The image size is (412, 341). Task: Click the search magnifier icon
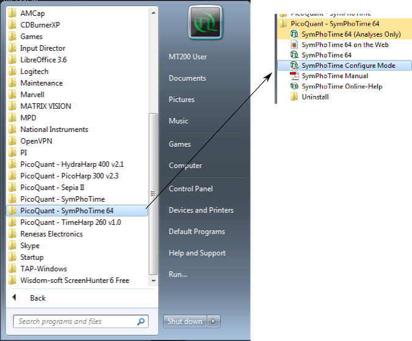[141, 321]
